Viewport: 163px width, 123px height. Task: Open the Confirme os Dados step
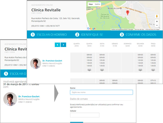(x=138, y=34)
